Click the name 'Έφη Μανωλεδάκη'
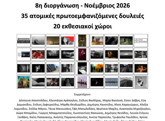The height and width of the screenshot is (121, 165). pos(84,109)
